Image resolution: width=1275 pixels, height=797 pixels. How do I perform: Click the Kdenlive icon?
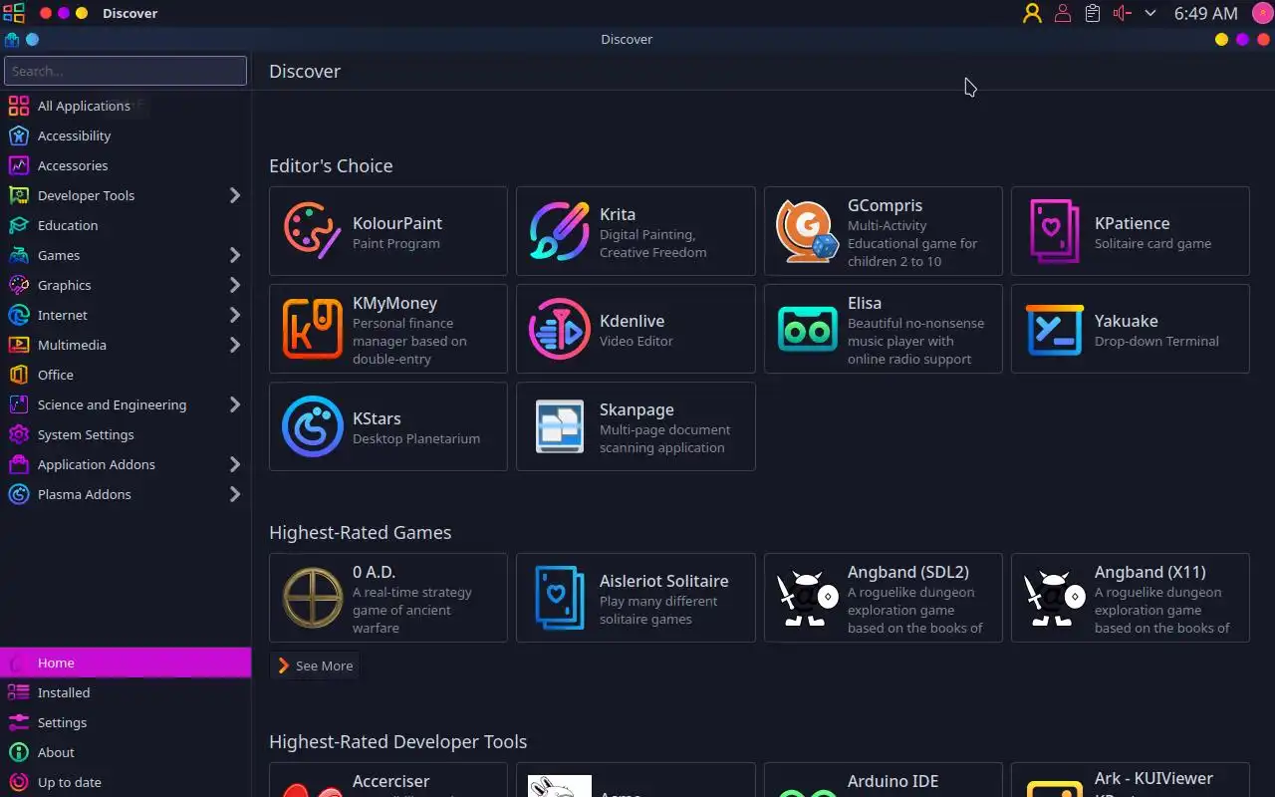pos(560,329)
